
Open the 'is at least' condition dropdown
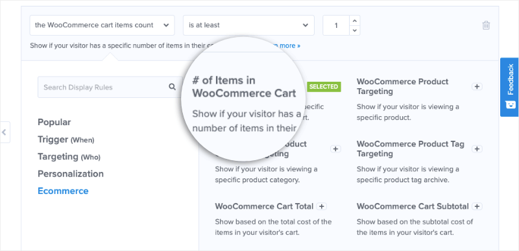[248, 25]
